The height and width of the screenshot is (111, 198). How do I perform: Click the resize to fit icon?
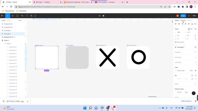196,29
